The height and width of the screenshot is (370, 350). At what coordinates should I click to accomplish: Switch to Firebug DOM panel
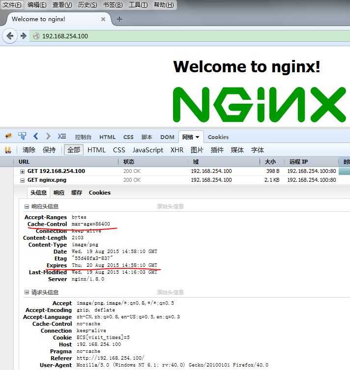pos(167,137)
